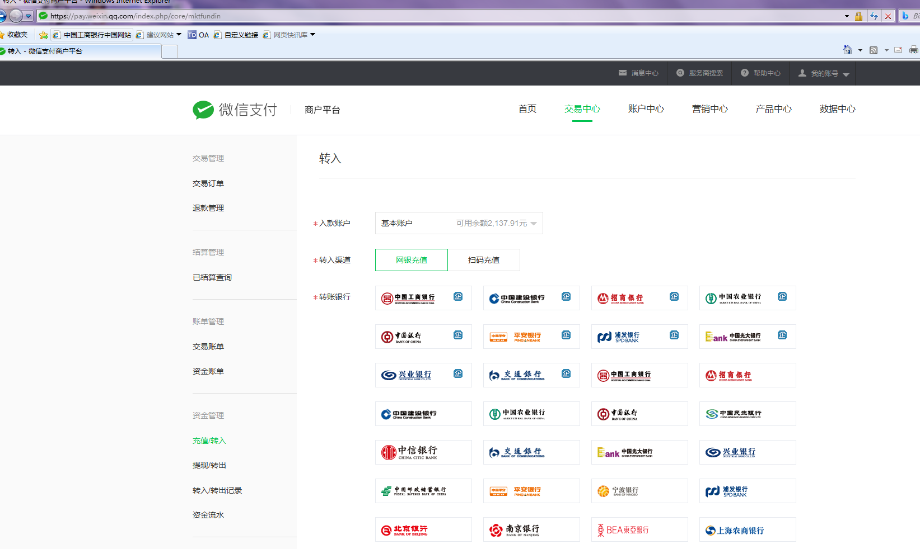Screen dimensions: 920x549
Task: Open 提现/转出 in the sidebar
Action: click(x=209, y=465)
